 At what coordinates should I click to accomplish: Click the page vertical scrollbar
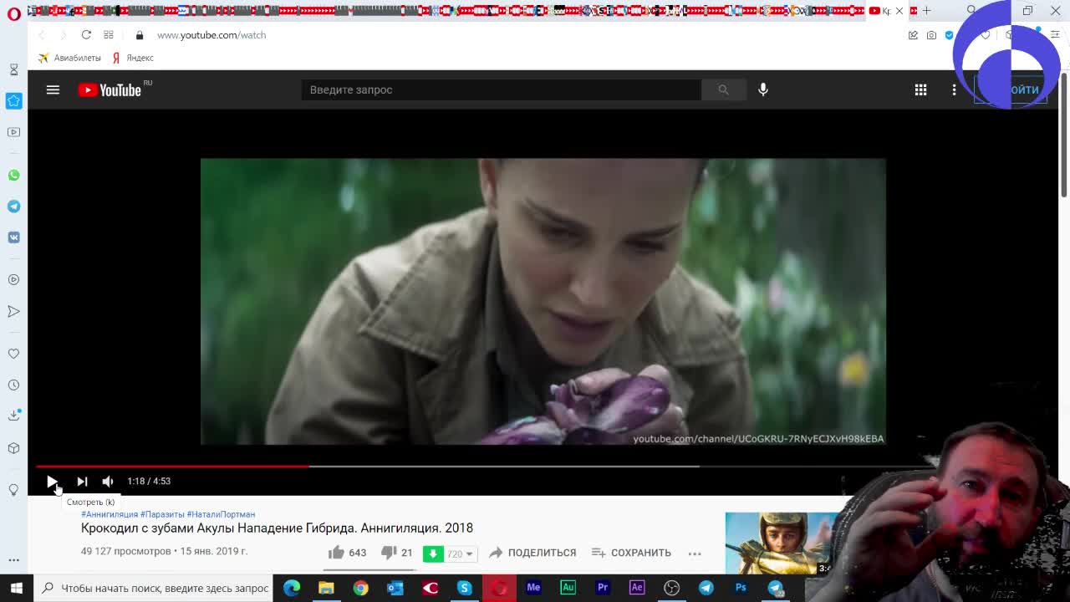[1063, 134]
